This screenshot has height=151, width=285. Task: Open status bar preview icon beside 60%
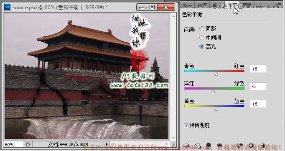click(28, 144)
